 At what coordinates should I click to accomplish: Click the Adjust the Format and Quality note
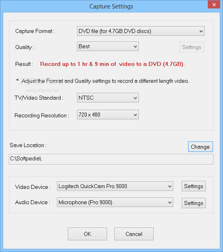103,81
